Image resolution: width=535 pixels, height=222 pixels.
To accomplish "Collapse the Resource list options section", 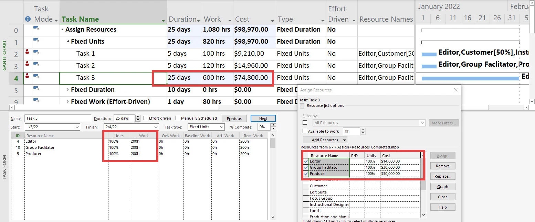I will point(302,106).
